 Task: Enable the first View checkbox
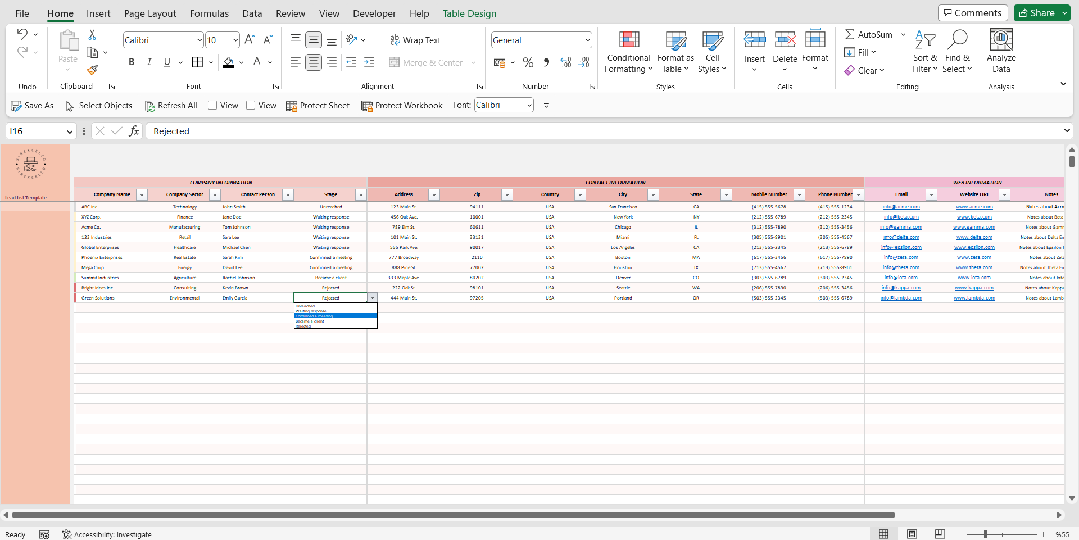pos(213,105)
